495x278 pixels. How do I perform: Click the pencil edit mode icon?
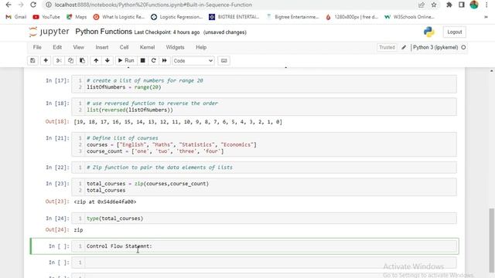(404, 47)
